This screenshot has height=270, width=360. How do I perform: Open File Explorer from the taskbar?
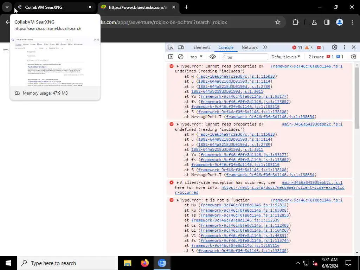pos(127,263)
